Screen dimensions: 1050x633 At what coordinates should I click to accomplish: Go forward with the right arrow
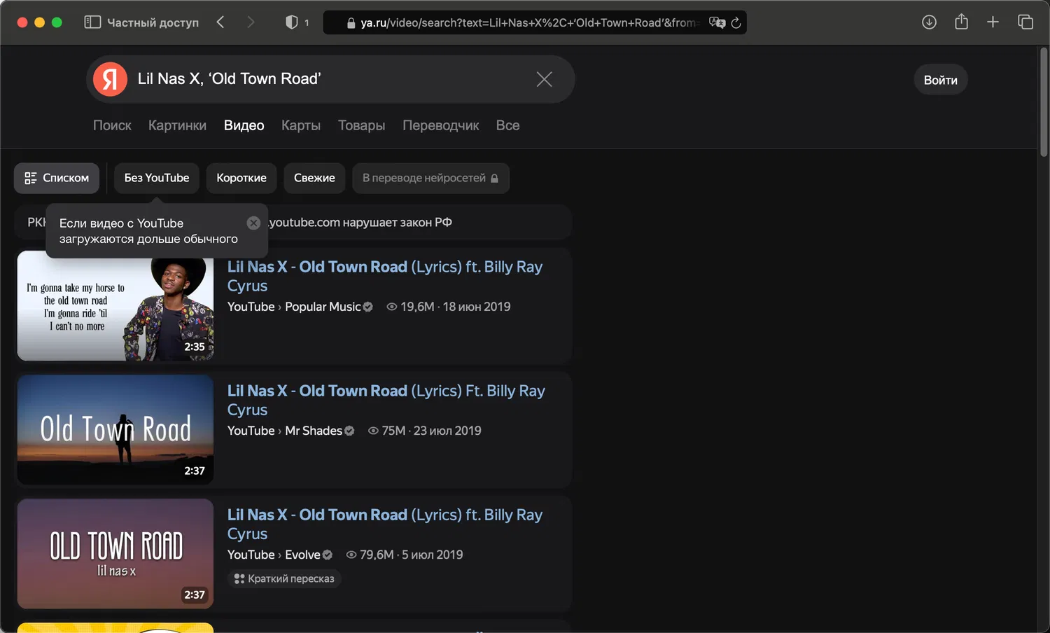click(251, 22)
